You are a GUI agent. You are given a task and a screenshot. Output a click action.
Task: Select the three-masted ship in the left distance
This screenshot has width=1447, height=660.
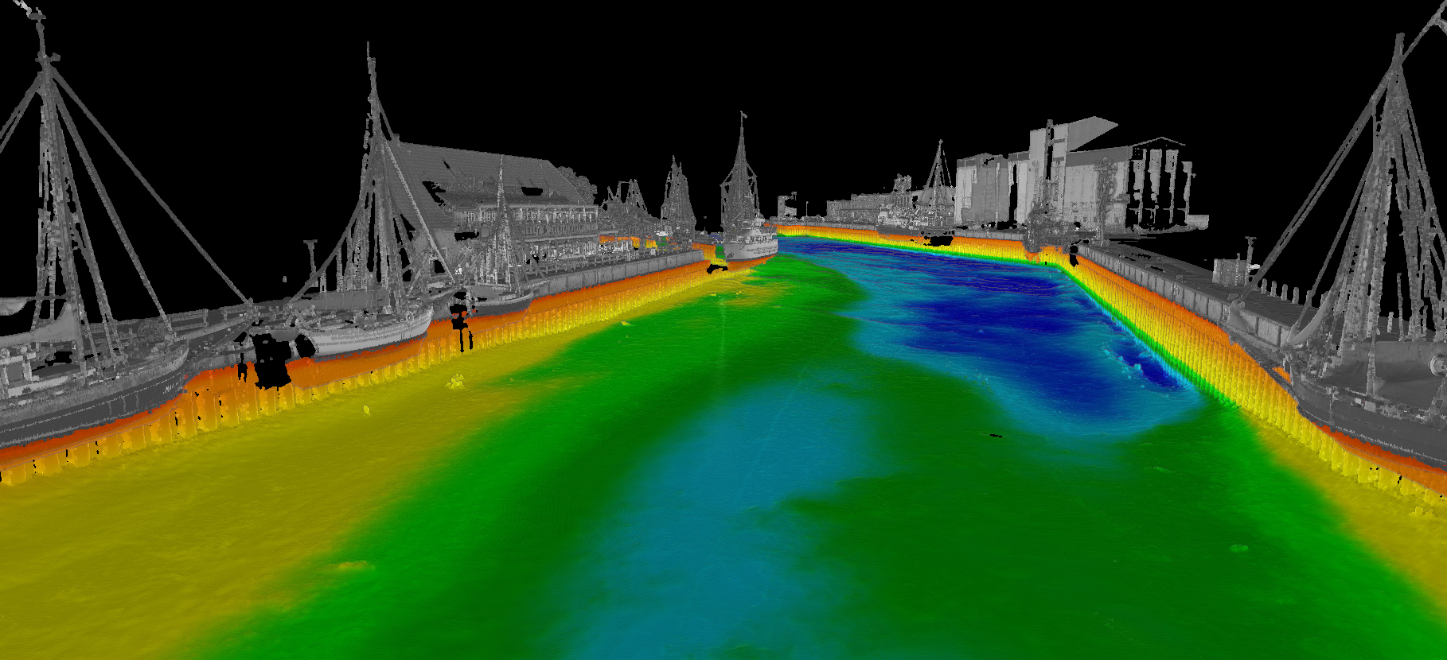[x=677, y=199]
